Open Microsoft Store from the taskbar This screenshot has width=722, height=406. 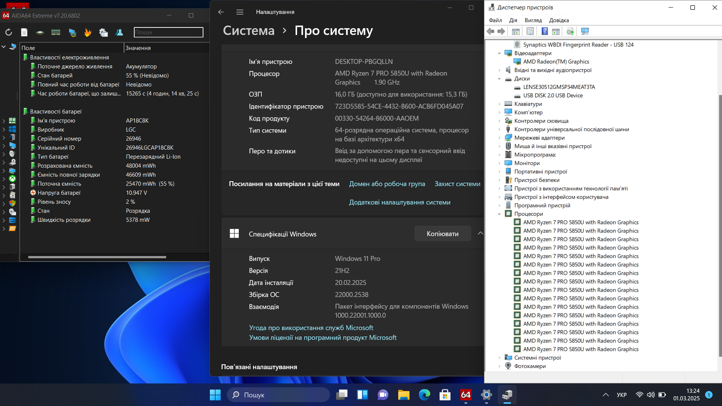coord(445,395)
